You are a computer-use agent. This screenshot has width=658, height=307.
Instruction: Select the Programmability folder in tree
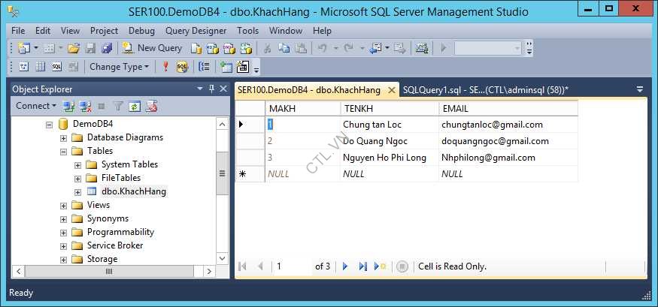120,232
